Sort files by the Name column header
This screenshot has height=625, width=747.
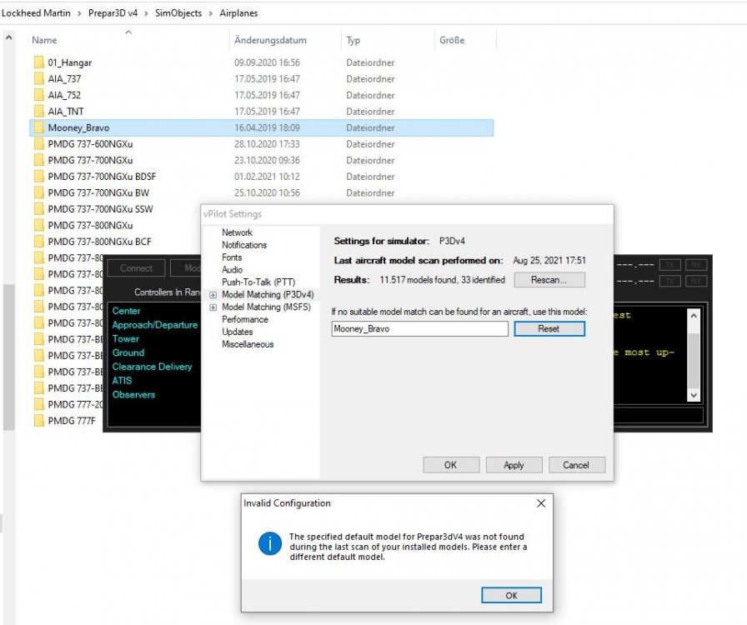point(44,40)
